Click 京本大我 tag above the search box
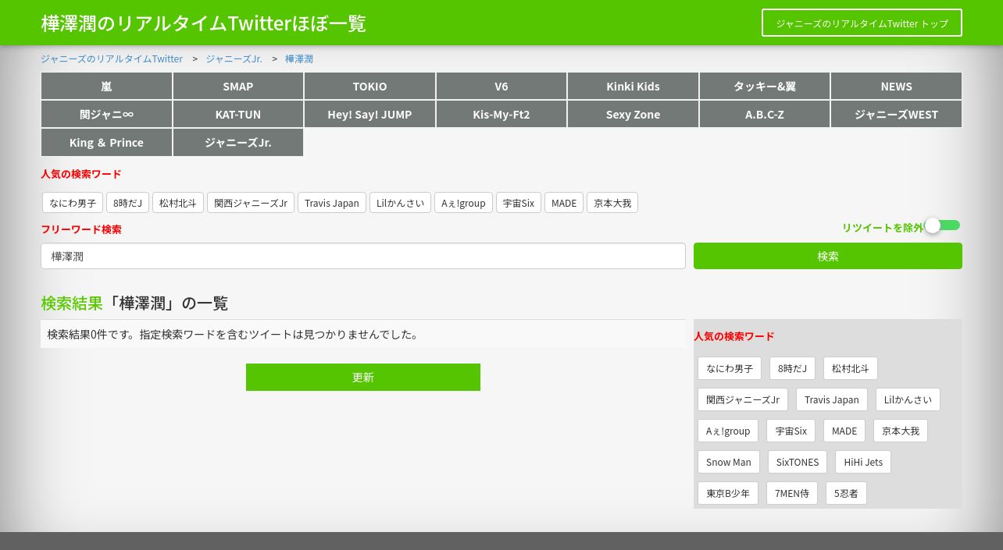1003x550 pixels. pyautogui.click(x=612, y=203)
